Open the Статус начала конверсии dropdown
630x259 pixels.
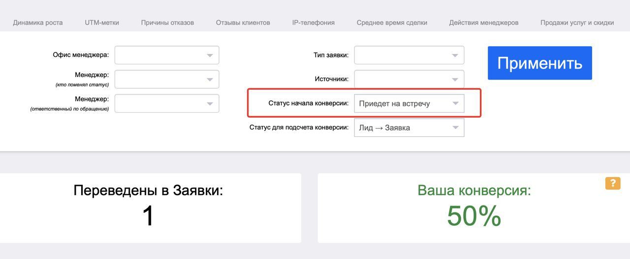tap(409, 104)
